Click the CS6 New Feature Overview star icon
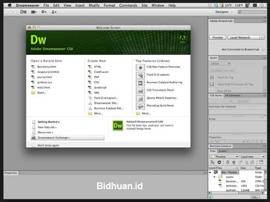 coord(141,67)
